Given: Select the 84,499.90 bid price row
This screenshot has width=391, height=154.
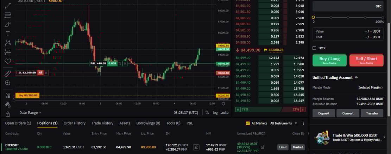Looking at the screenshot, I should click(270, 58).
